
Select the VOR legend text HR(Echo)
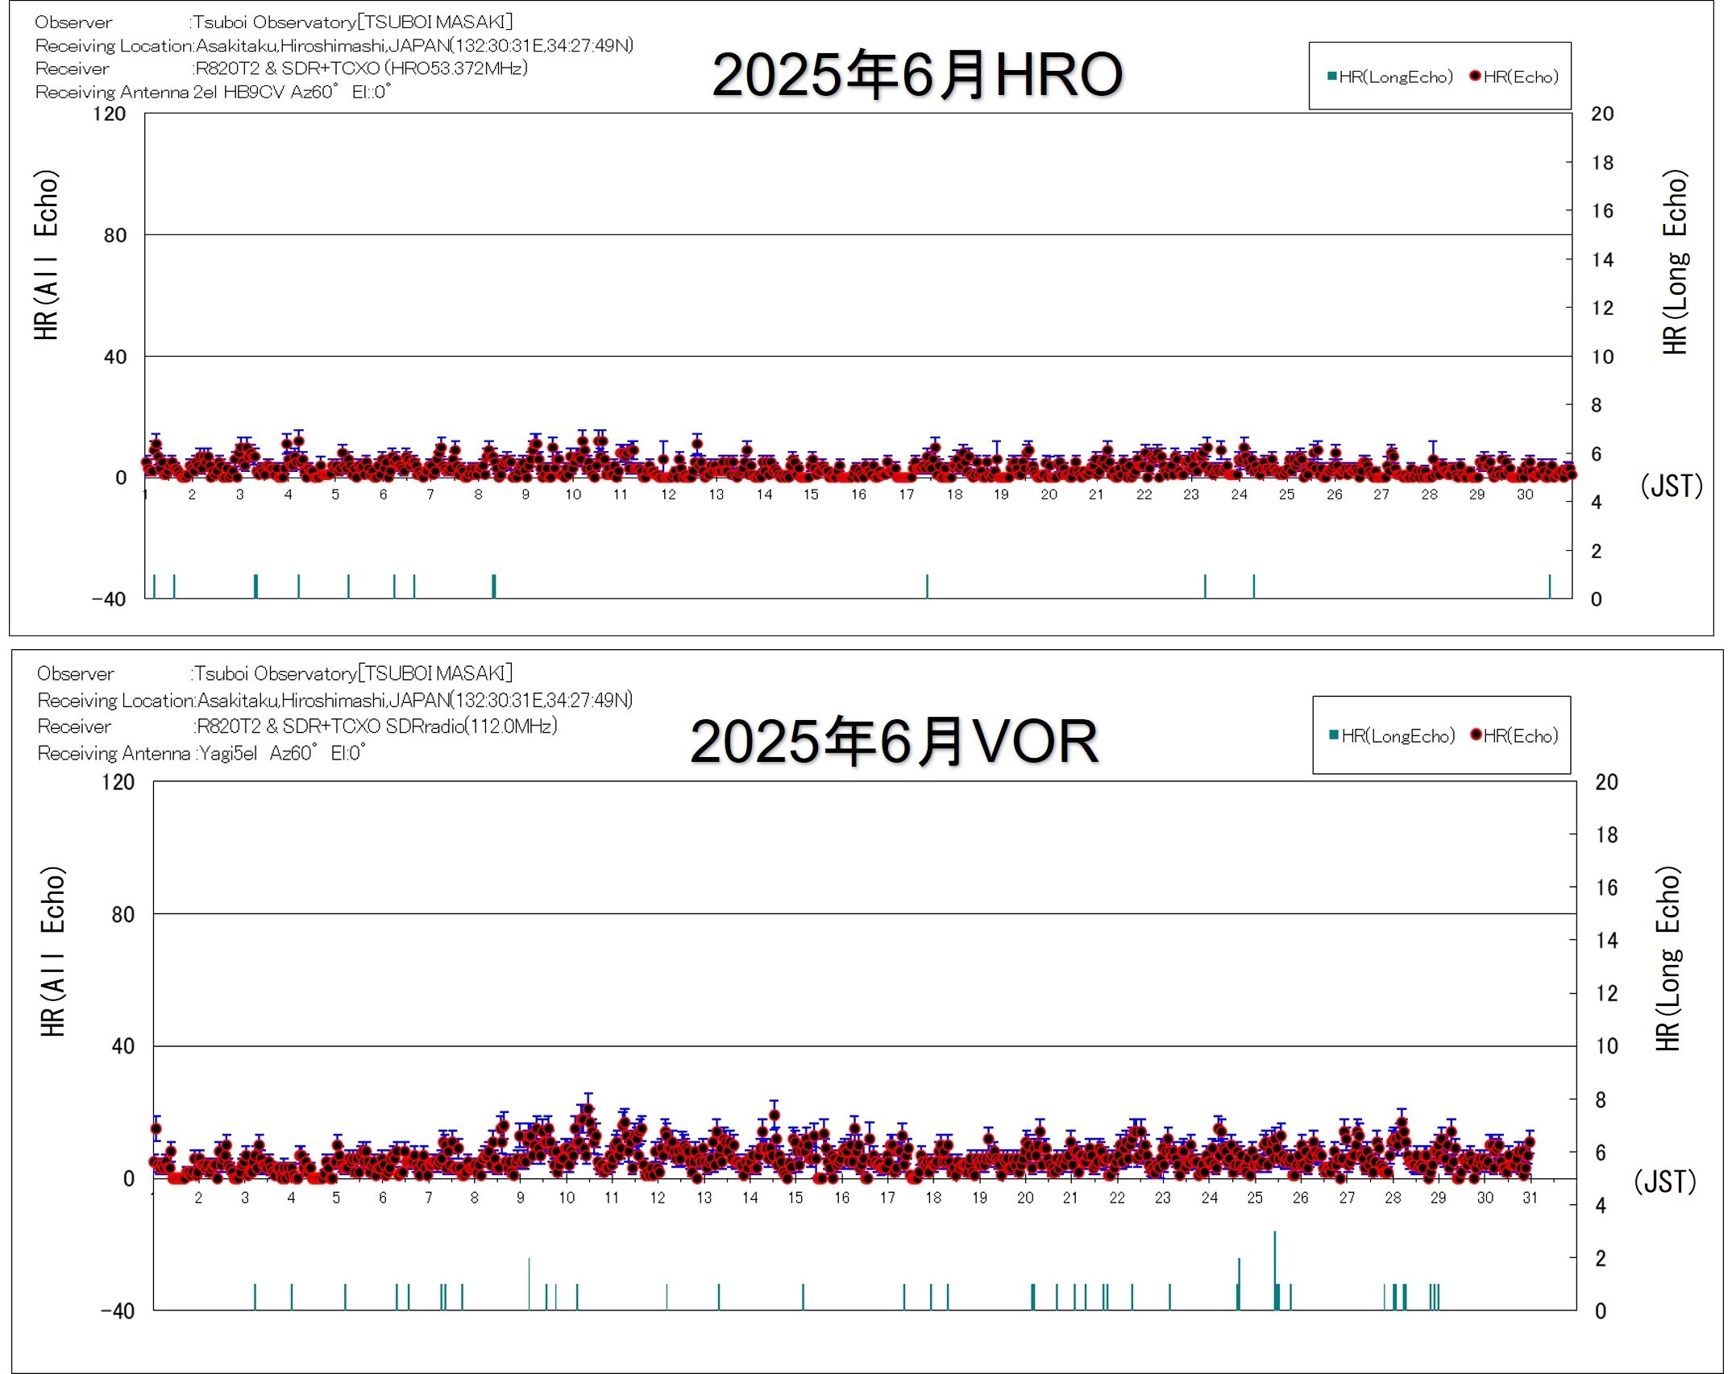tap(1521, 736)
